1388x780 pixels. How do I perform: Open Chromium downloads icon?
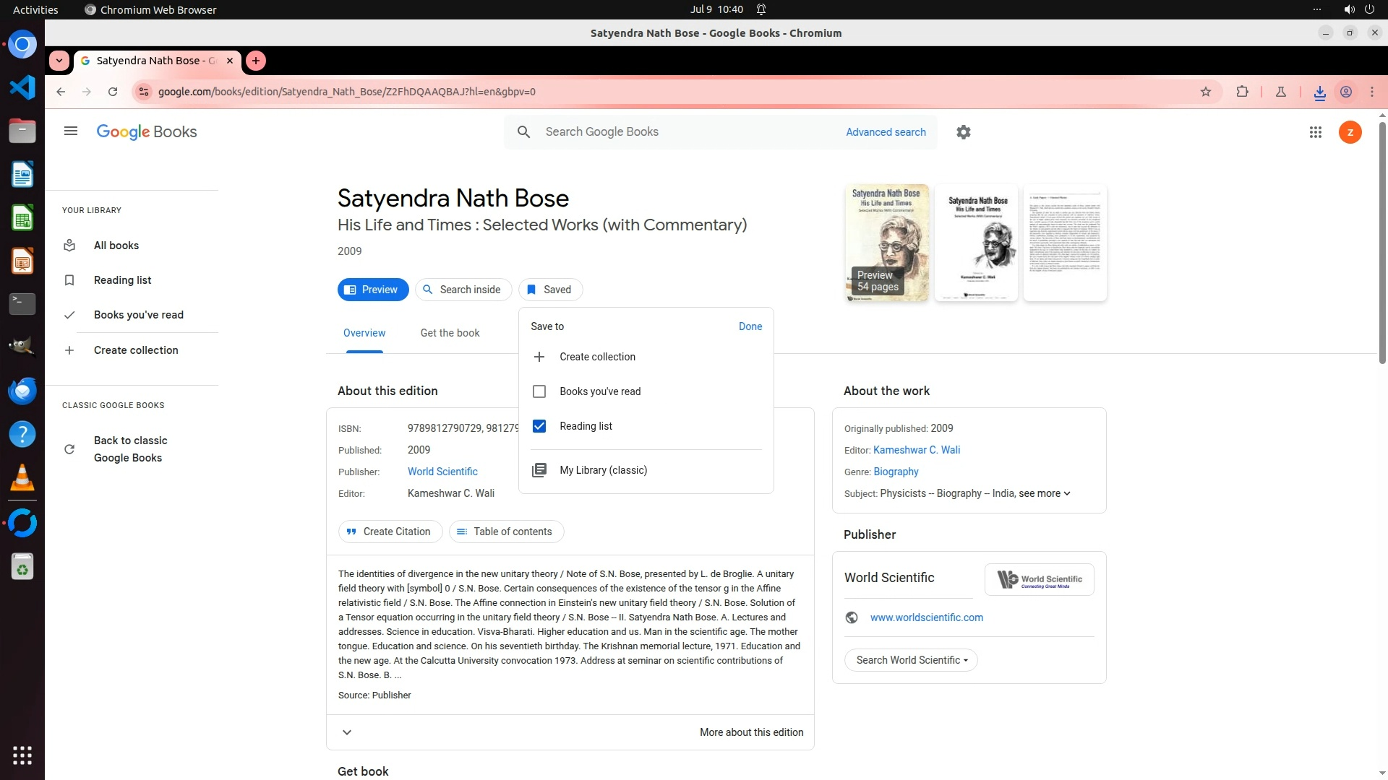(1319, 92)
